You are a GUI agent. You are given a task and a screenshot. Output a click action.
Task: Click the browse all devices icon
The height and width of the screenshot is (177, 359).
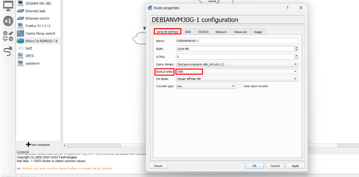[8, 36]
